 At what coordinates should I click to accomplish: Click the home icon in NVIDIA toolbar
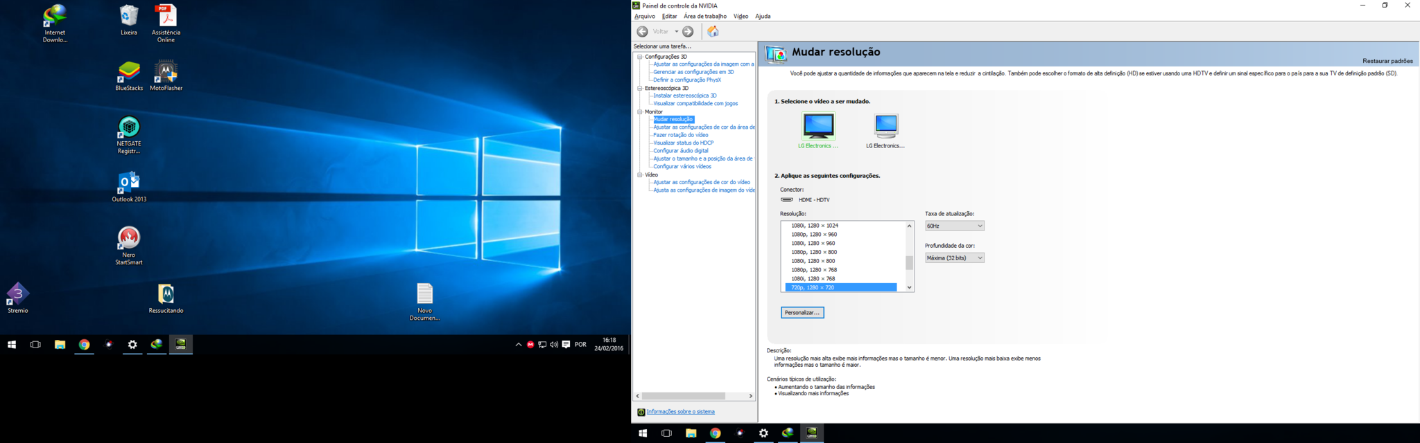713,31
